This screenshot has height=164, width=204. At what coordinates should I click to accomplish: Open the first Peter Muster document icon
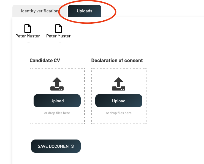point(28,29)
